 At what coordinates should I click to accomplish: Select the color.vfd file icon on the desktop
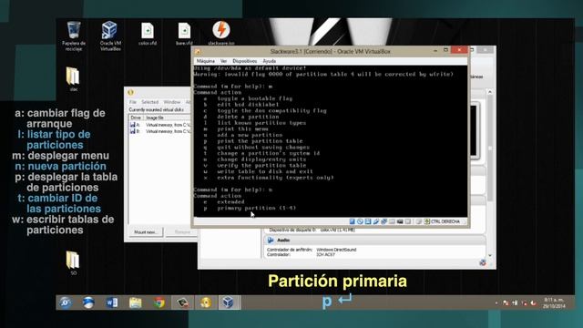point(148,35)
